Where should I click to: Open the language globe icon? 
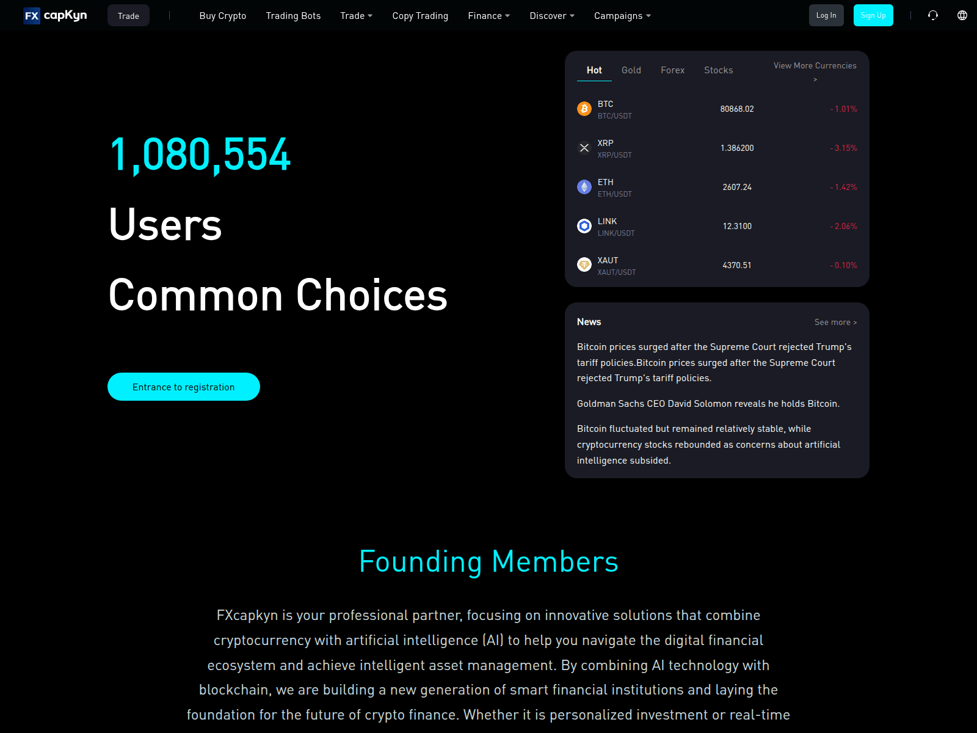click(x=962, y=15)
